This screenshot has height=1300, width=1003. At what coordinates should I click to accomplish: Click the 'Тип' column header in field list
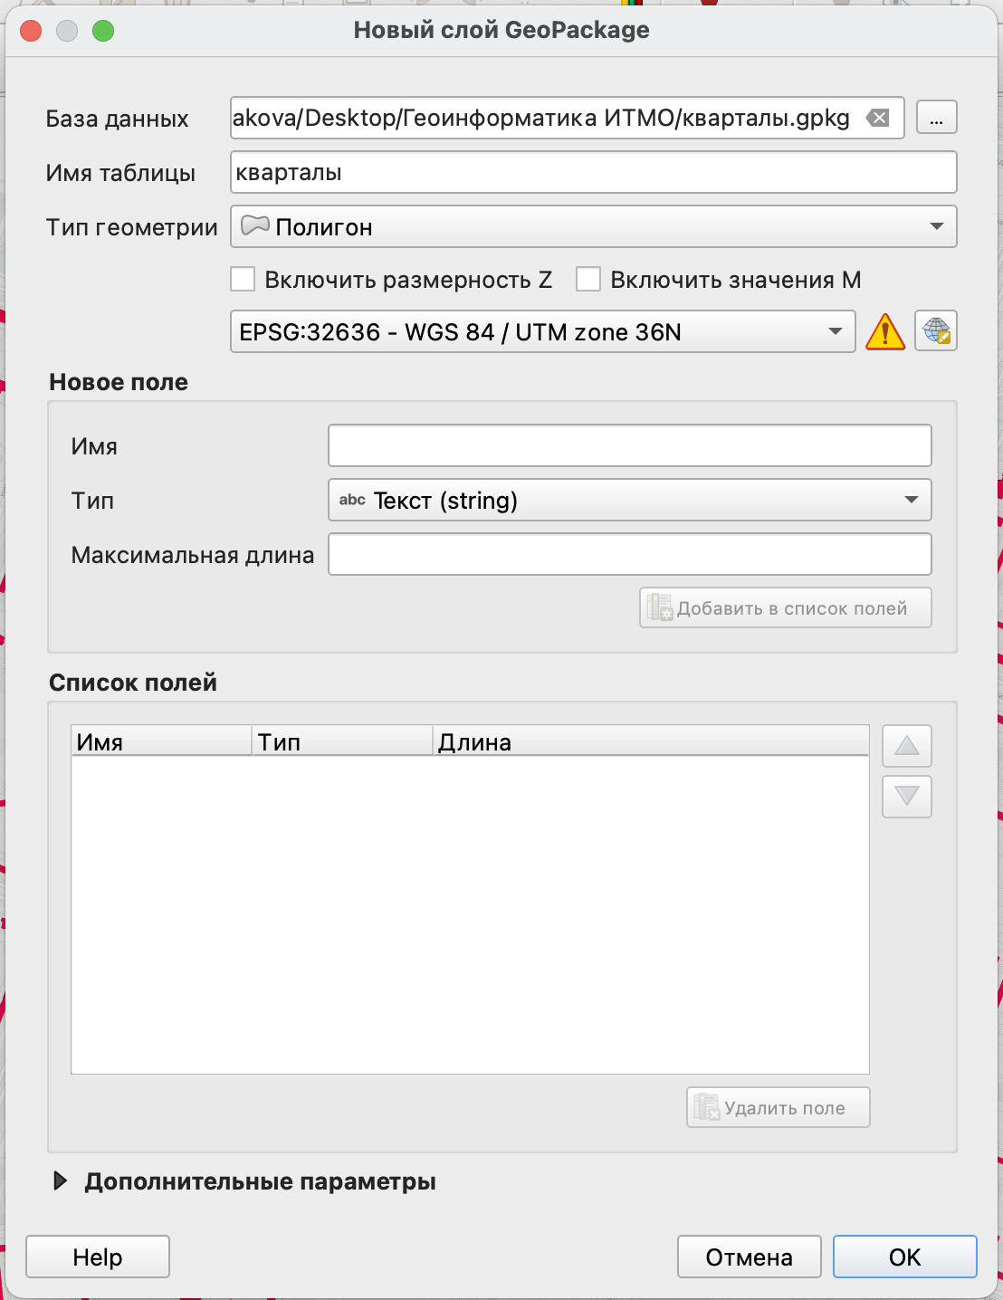[x=341, y=741]
